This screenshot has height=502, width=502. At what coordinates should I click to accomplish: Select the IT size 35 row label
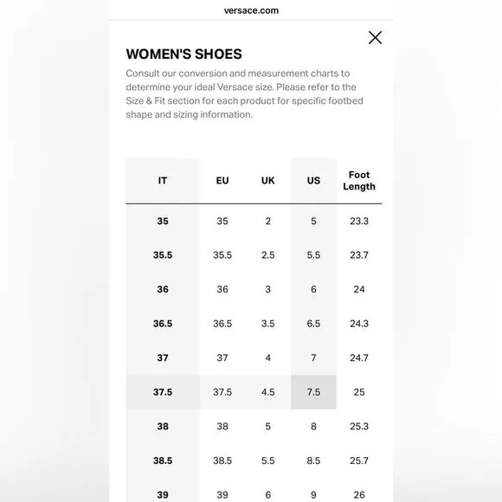point(163,221)
